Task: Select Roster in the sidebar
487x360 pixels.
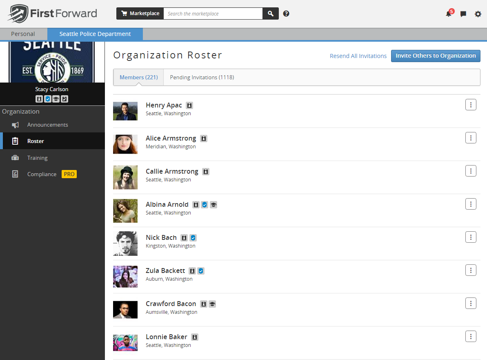Action: click(53, 141)
